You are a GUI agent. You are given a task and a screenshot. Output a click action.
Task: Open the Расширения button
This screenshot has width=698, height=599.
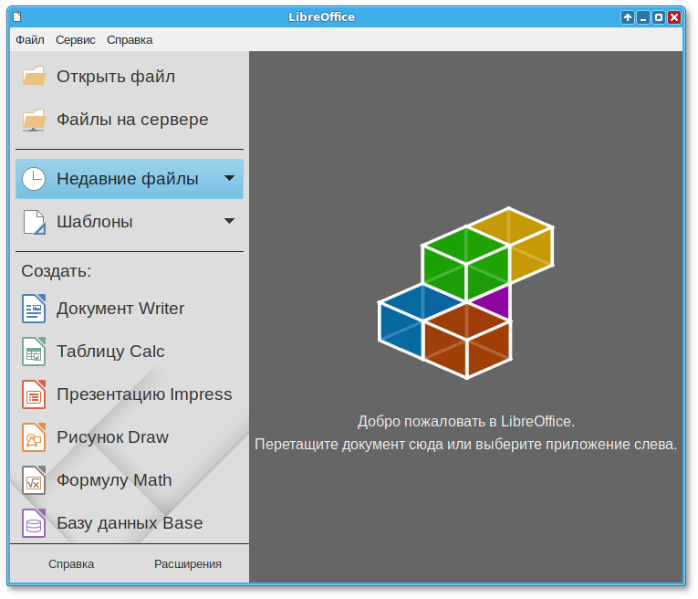[x=187, y=563]
